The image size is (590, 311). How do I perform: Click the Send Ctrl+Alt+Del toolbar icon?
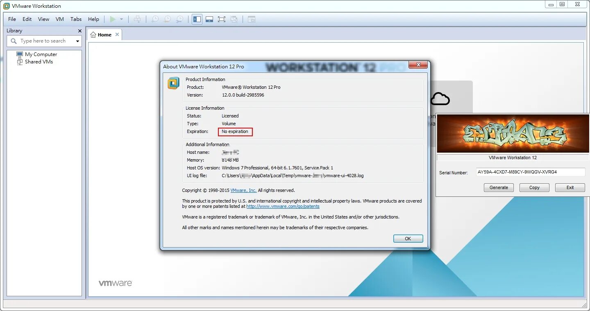click(x=137, y=19)
